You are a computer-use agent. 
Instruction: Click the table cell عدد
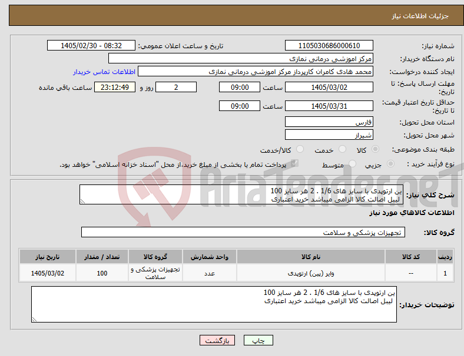(210, 273)
